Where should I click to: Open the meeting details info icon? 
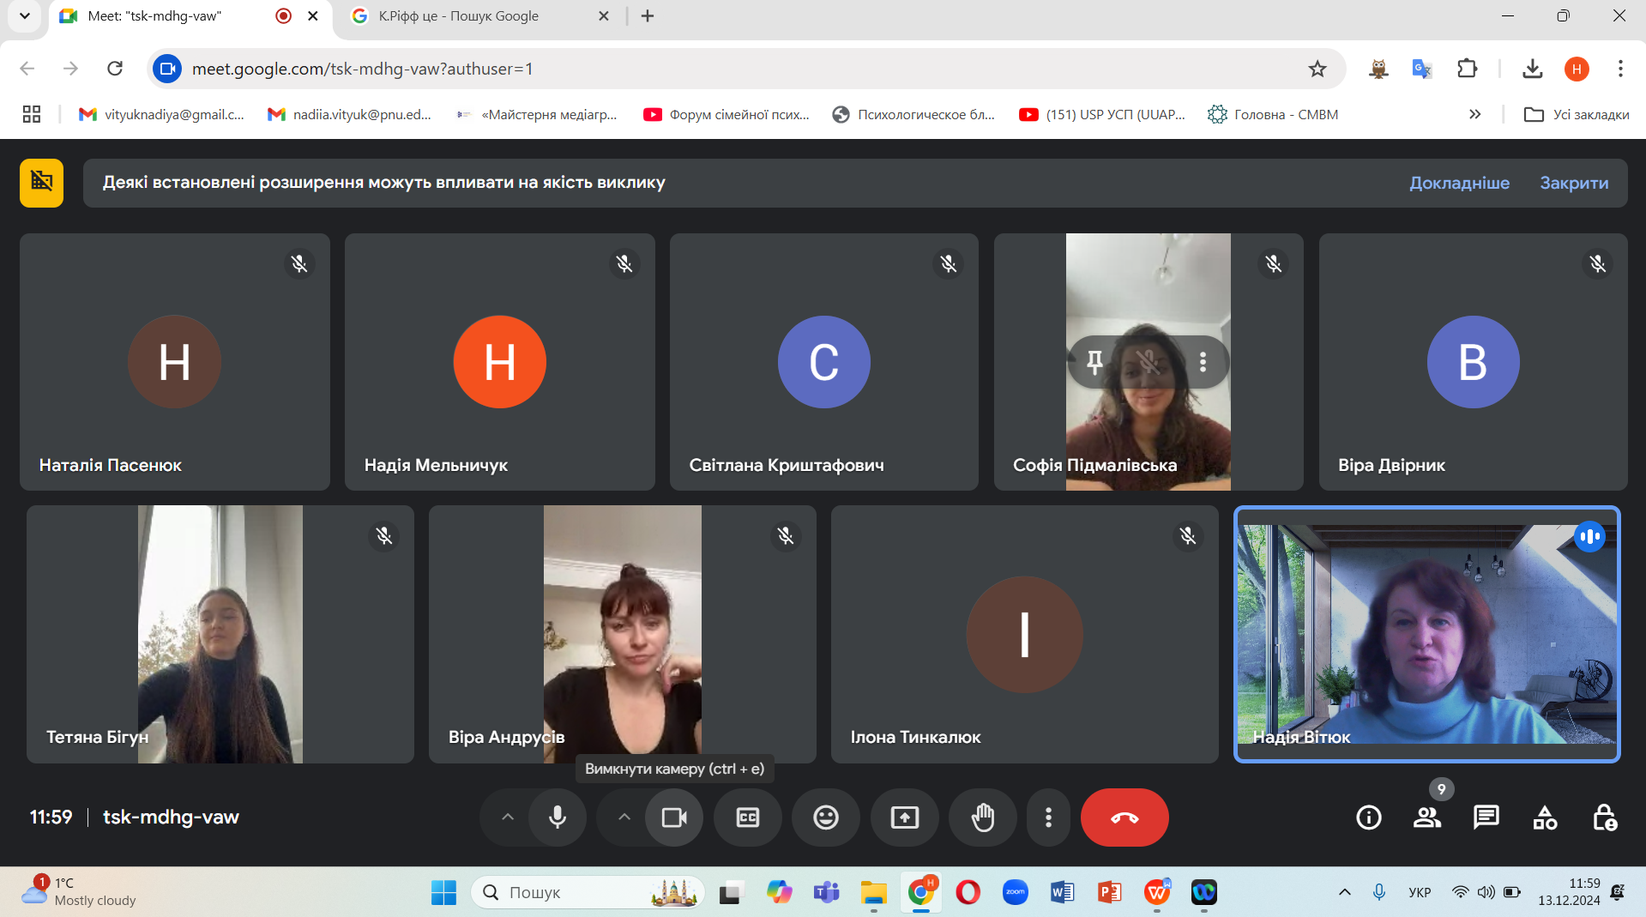click(x=1368, y=817)
